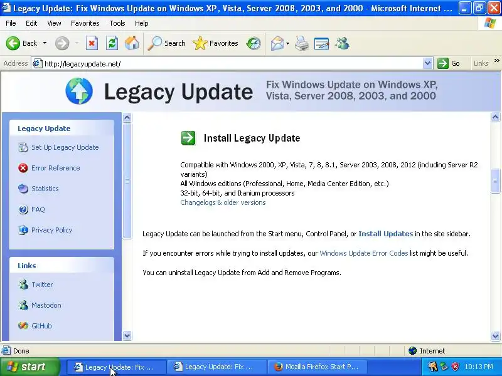Screen dimensions: 502x376
Task: Open the Help menu
Action: [142, 23]
